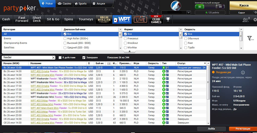Open the settings gear icon
Screen dimensions: 257x133
[255, 20]
